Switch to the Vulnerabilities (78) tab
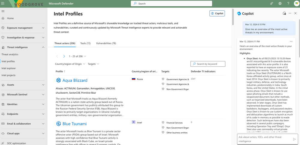This screenshot has height=145, width=300. (x=106, y=43)
